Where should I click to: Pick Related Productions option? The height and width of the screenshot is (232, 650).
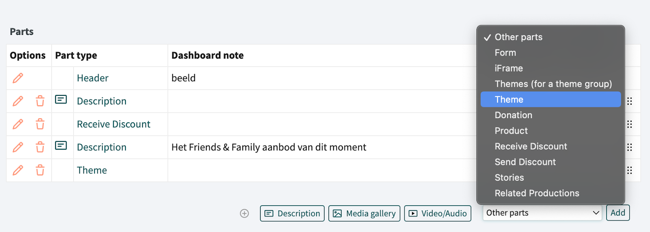[537, 193]
